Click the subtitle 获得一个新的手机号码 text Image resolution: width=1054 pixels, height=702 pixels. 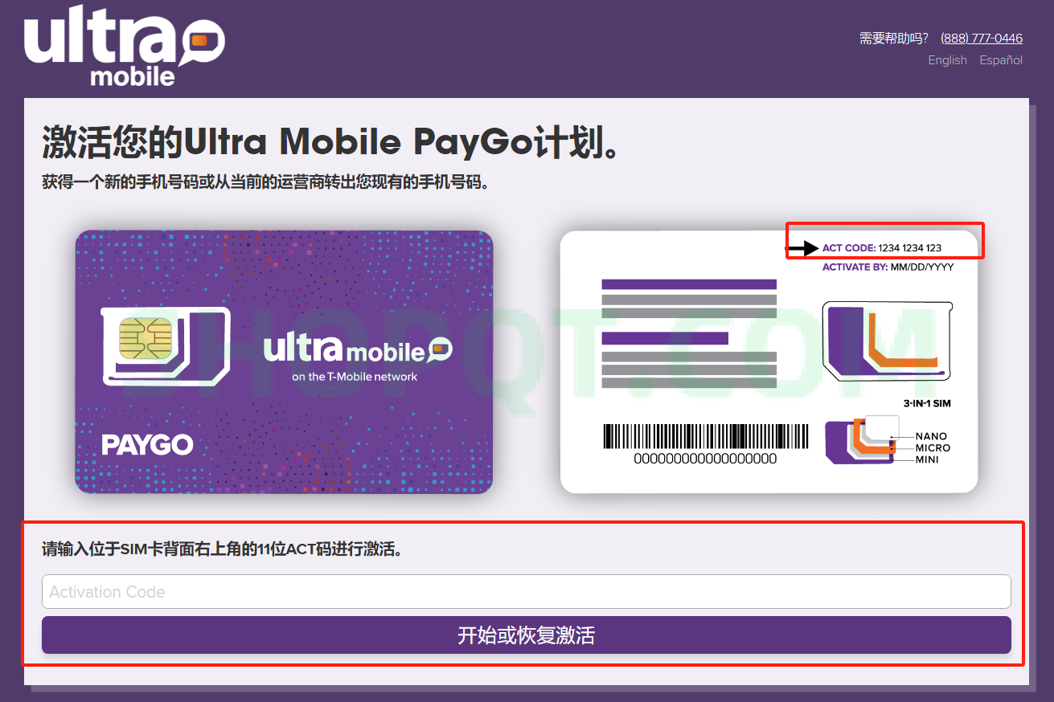click(x=265, y=182)
